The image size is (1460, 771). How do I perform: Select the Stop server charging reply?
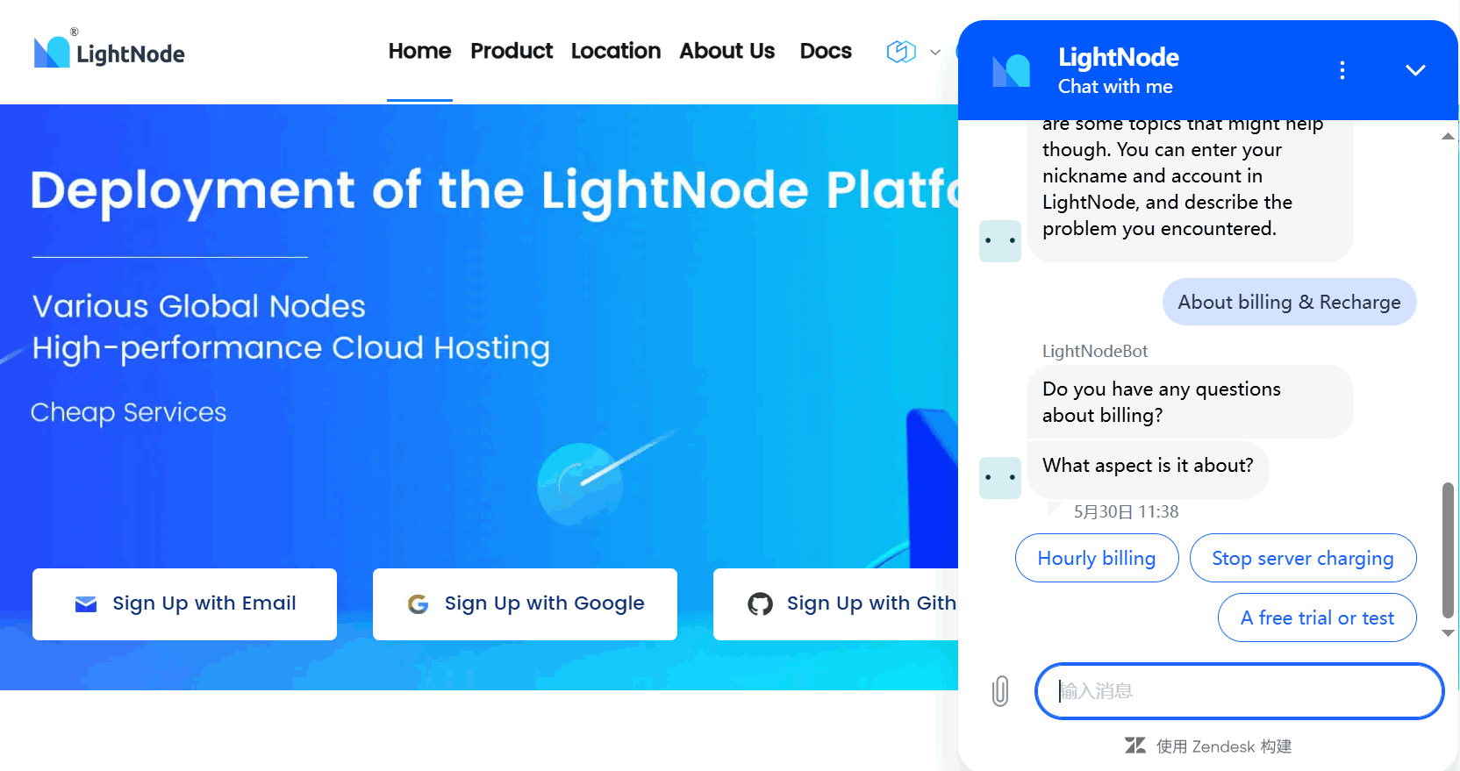tap(1303, 558)
